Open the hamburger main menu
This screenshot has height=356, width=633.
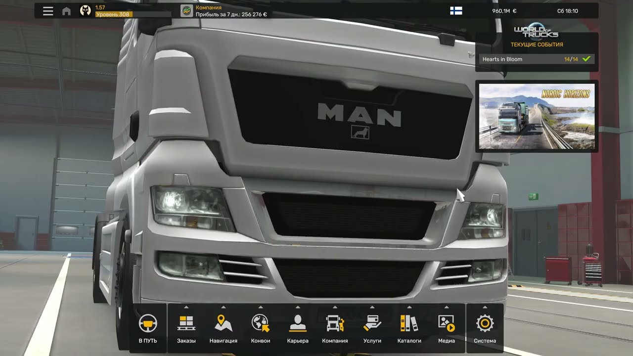(48, 11)
